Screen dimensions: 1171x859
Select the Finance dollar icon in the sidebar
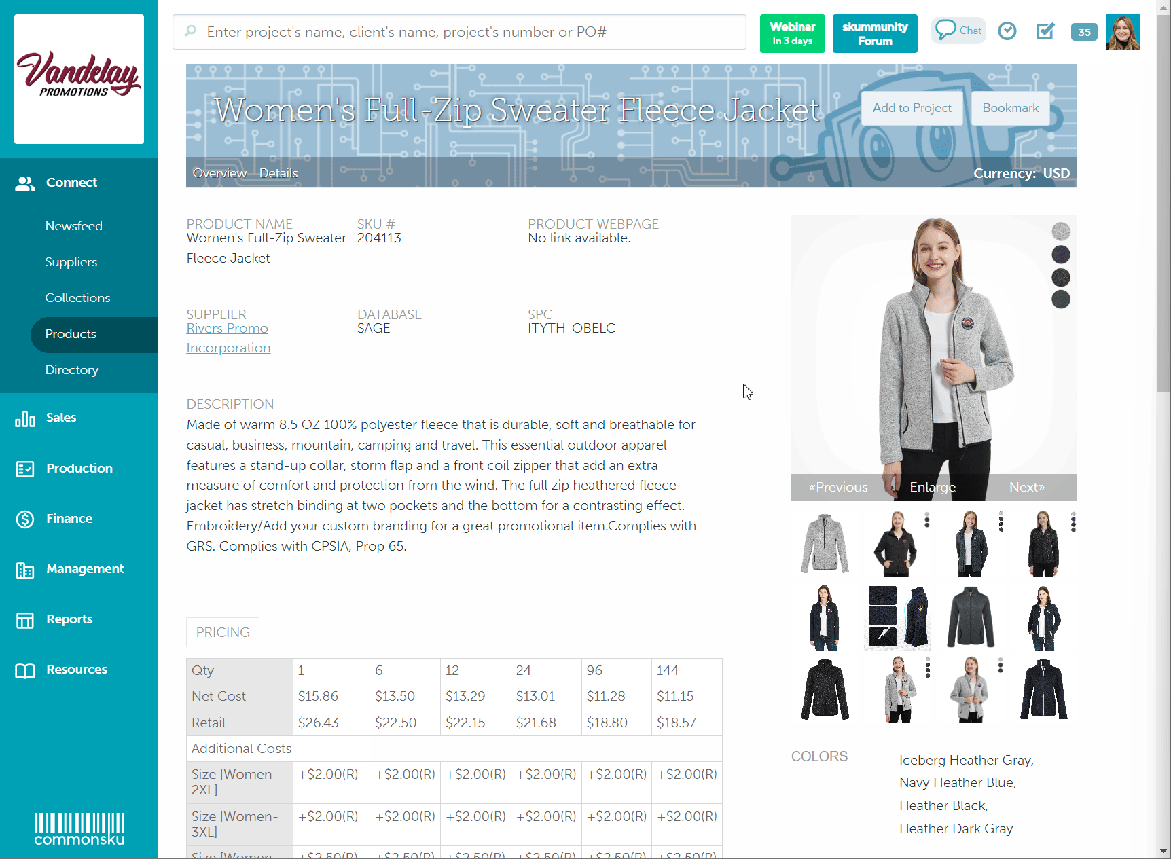(24, 519)
